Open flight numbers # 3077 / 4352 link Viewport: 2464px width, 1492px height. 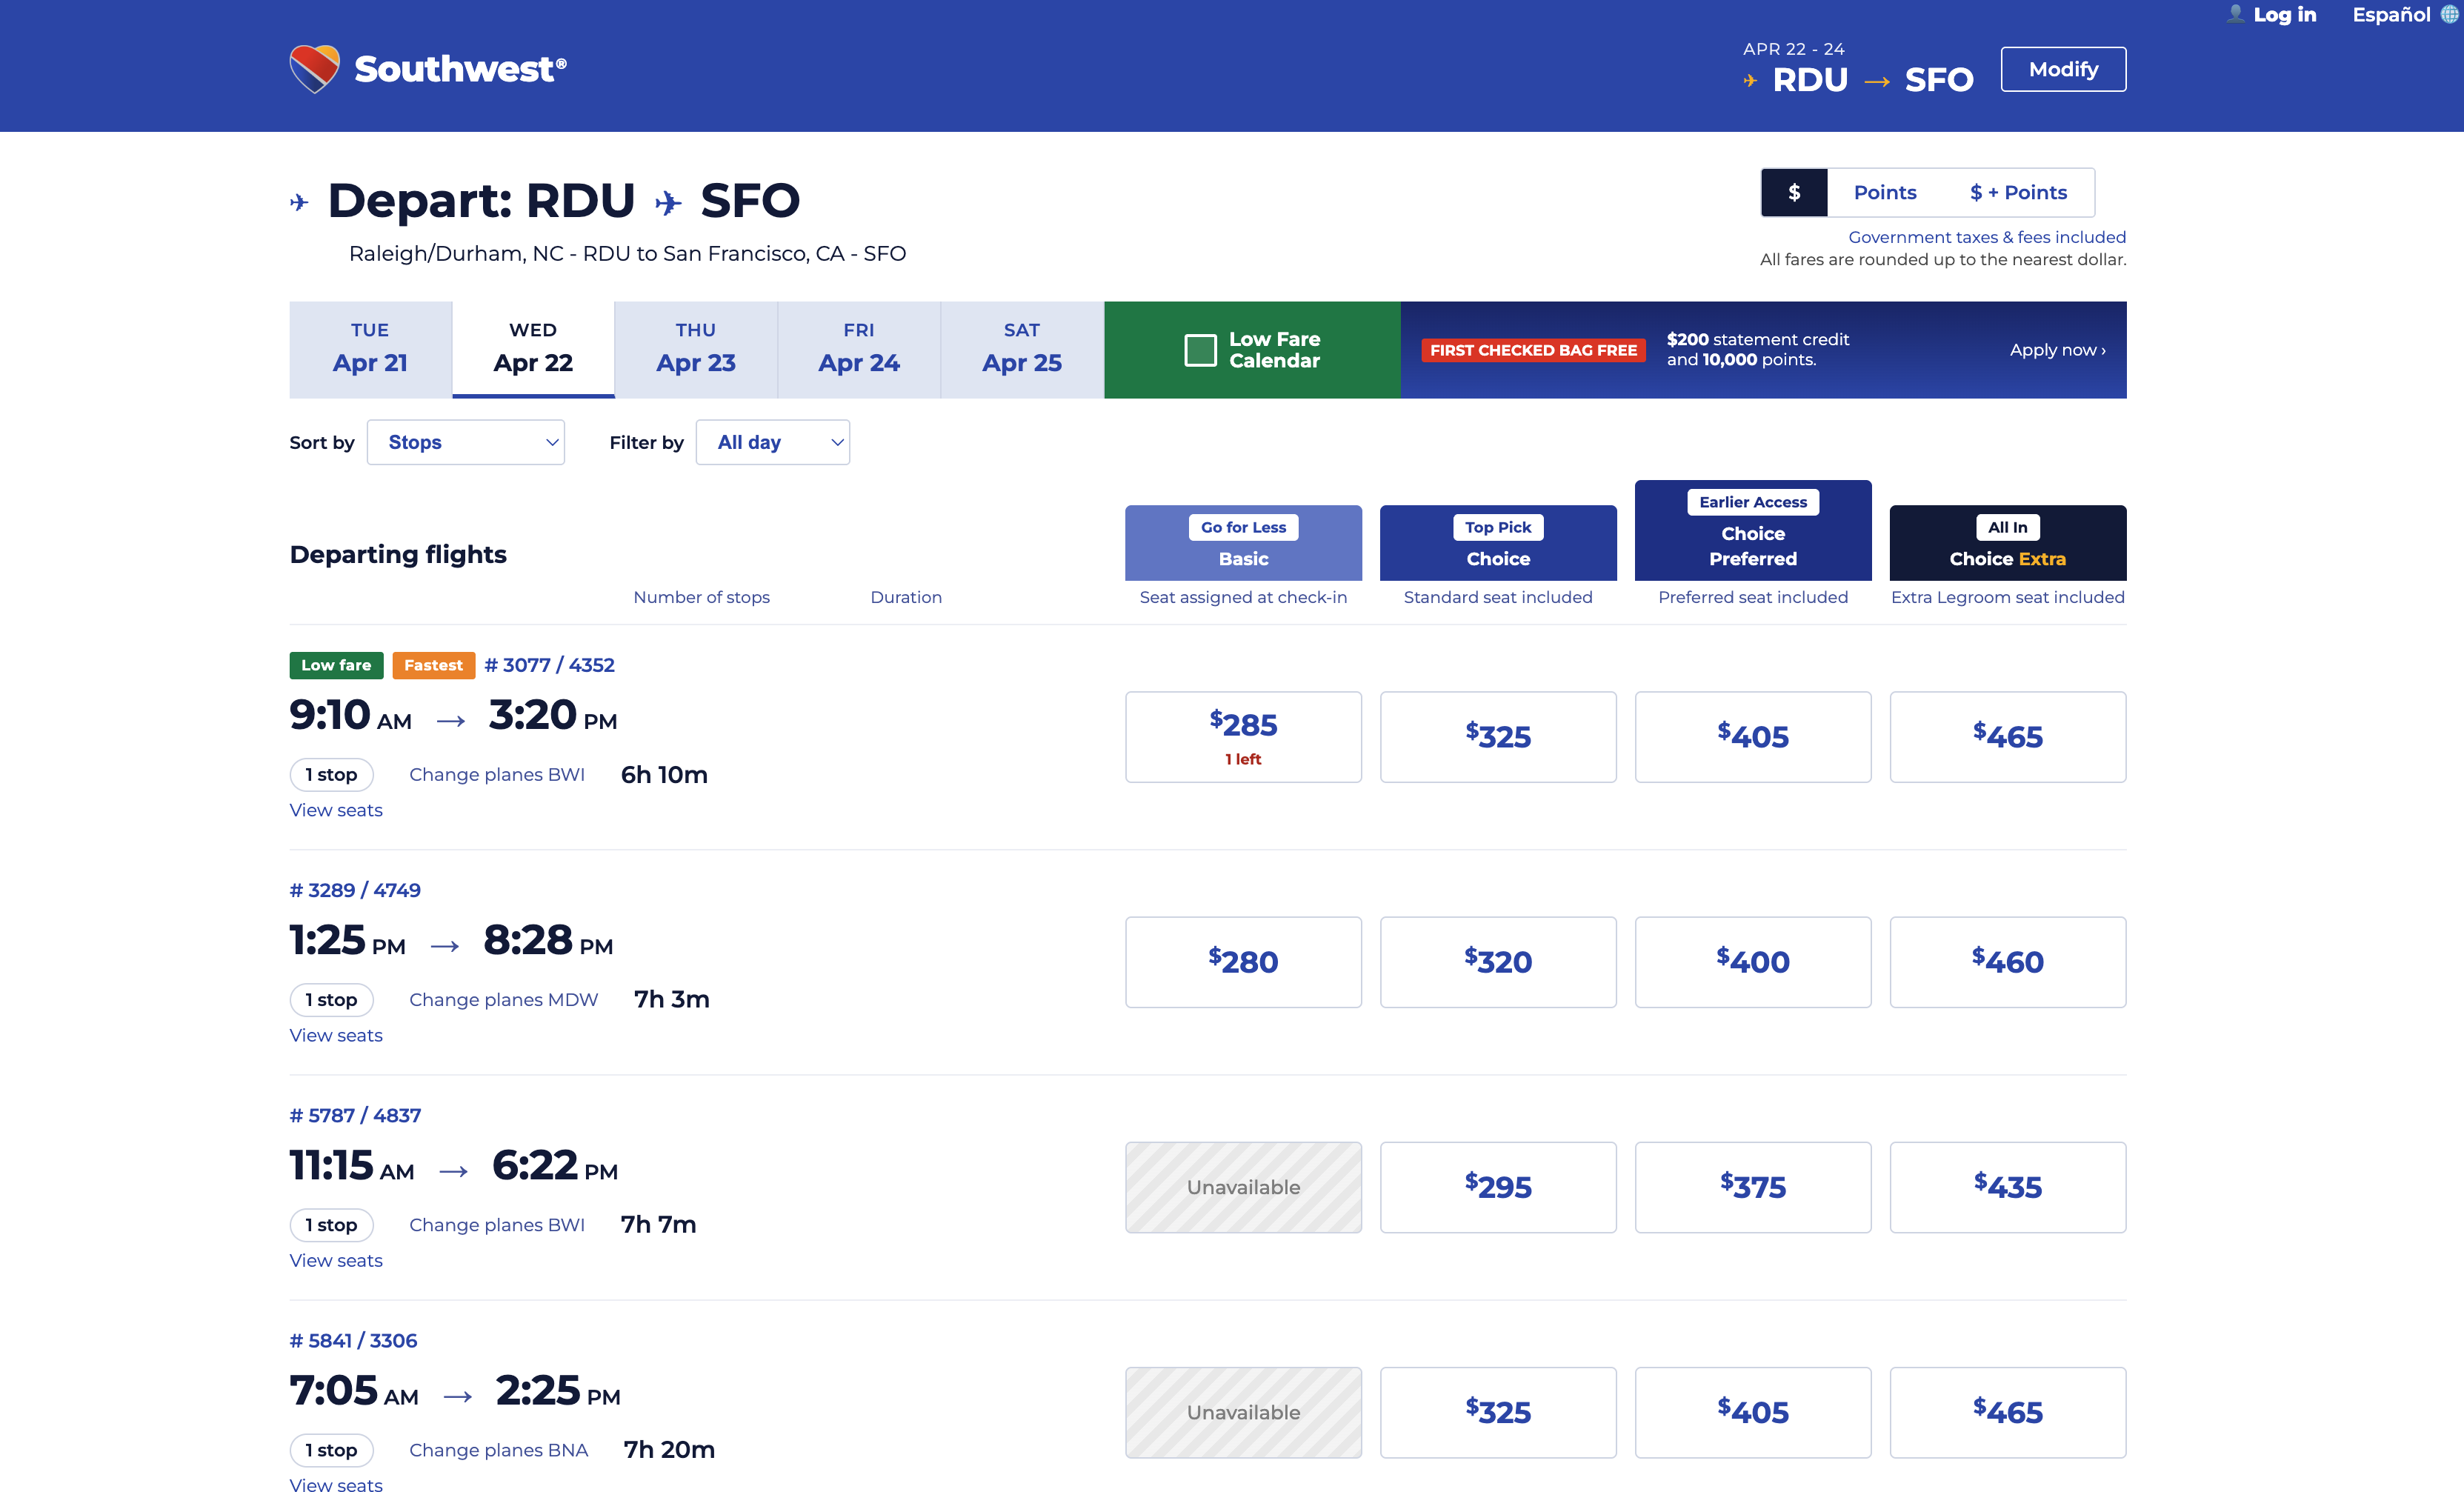coord(549,665)
